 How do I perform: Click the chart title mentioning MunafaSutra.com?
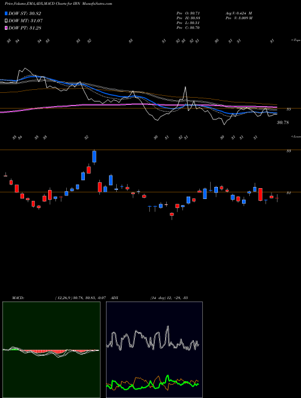pyautogui.click(x=58, y=4)
